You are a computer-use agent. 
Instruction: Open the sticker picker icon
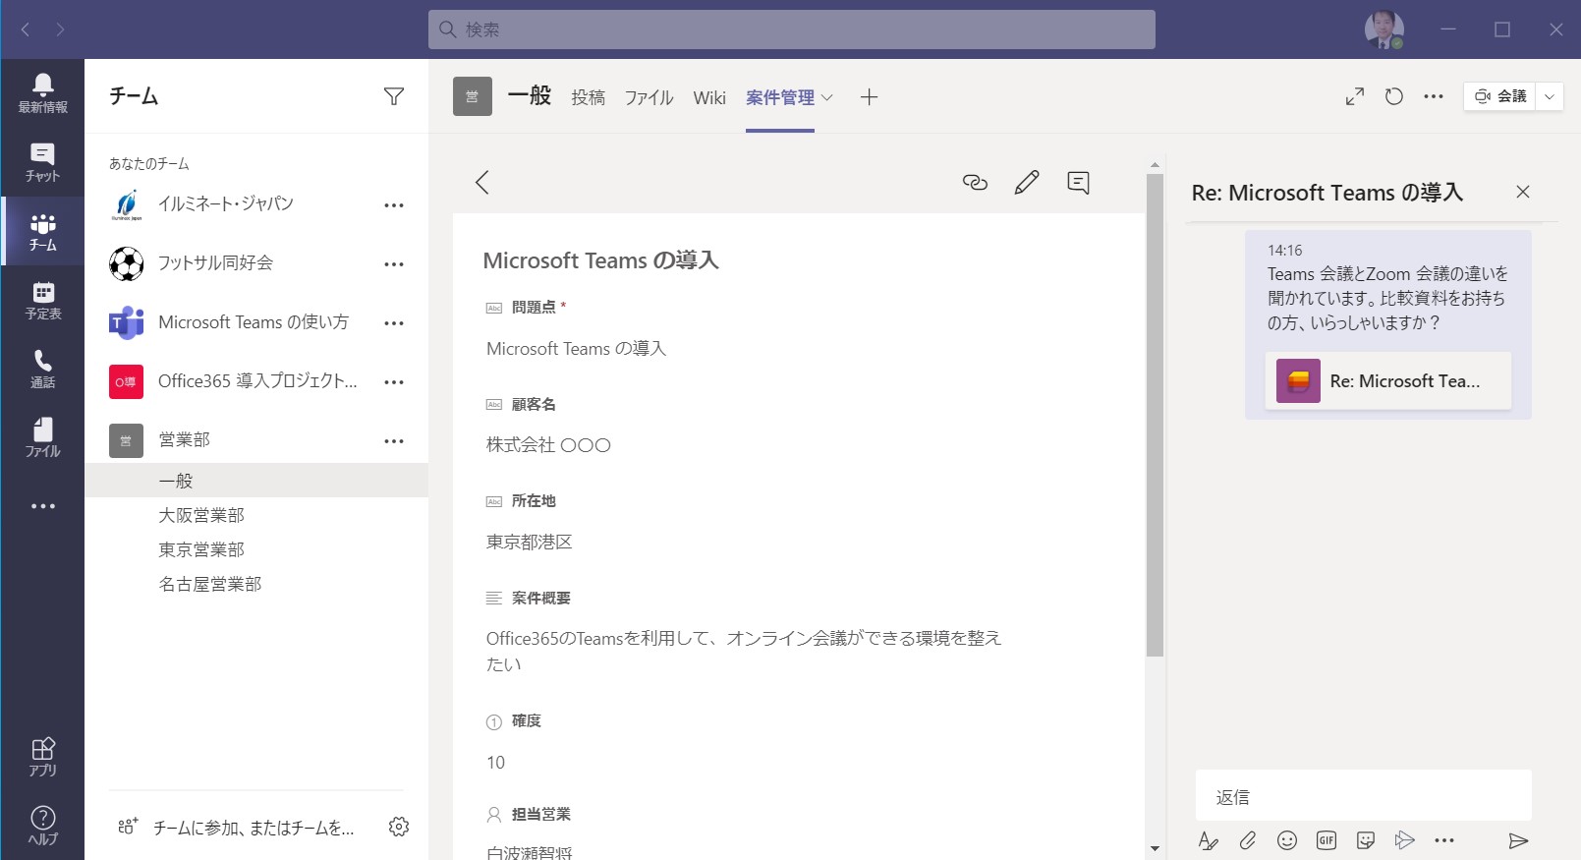click(x=1366, y=840)
